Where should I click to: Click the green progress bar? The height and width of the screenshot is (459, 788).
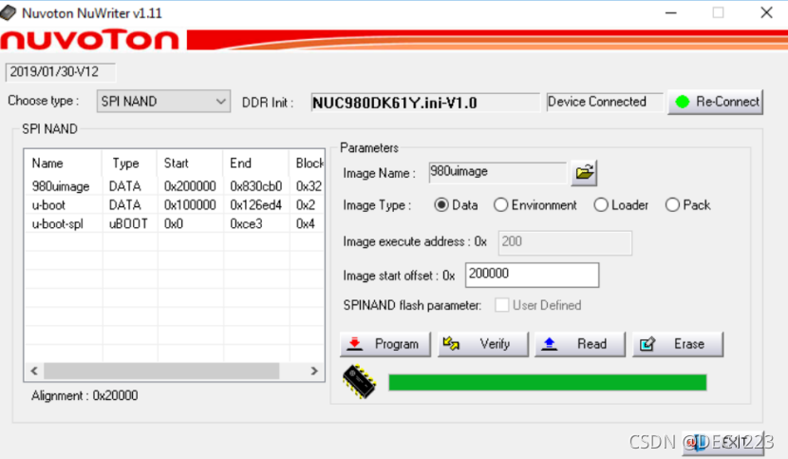coord(547,382)
